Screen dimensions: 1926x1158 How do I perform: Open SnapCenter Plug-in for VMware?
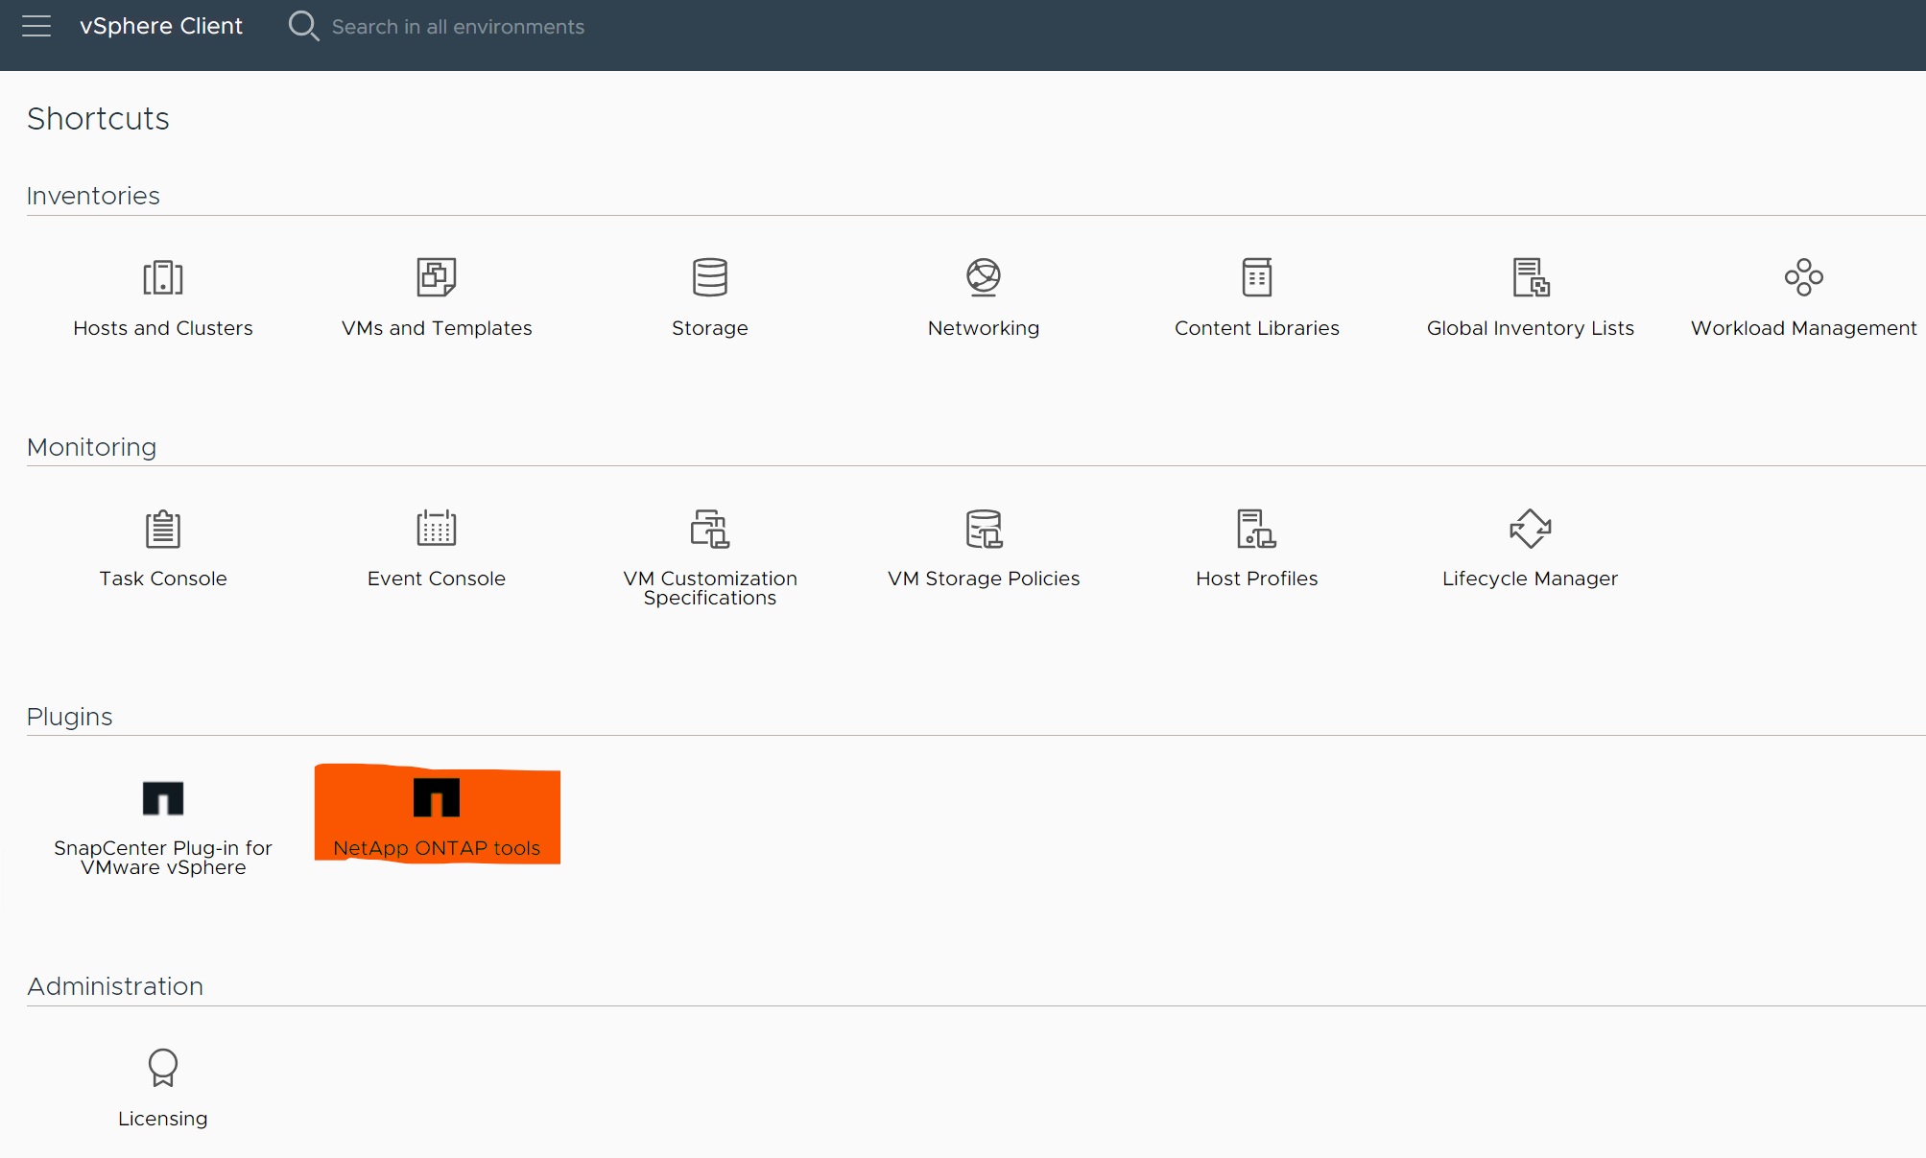coord(162,821)
